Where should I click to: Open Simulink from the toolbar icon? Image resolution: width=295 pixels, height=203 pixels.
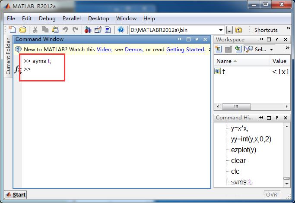coord(88,30)
